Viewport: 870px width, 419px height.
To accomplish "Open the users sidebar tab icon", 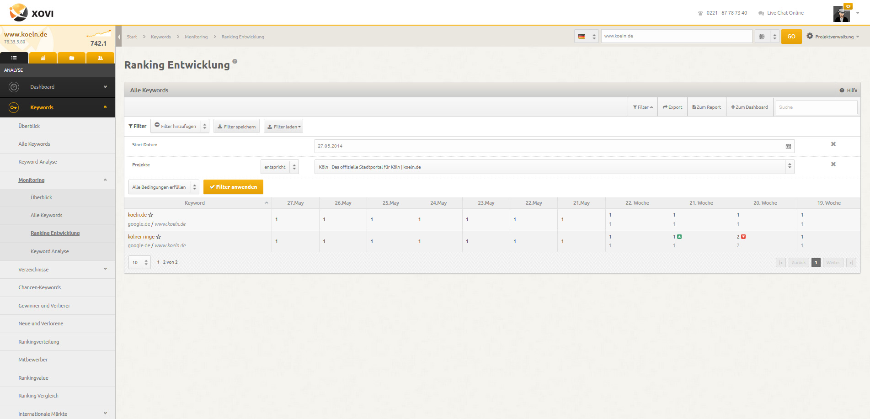I will click(100, 58).
